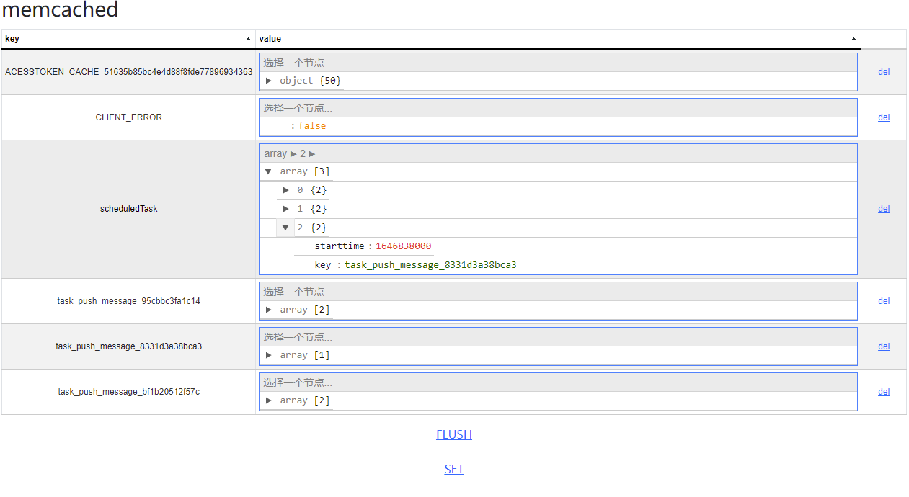Select the CLIENT_ERROR key cell
909x497 pixels.
[128, 117]
